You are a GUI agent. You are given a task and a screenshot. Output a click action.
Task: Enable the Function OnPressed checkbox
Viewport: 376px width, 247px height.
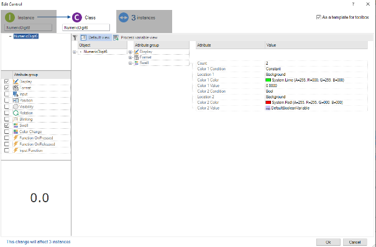[x=7, y=137]
